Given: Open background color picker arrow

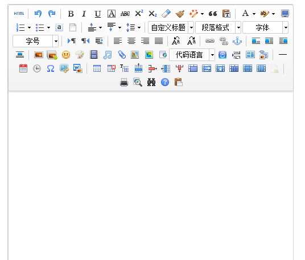Looking at the screenshot, I should click(273, 14).
